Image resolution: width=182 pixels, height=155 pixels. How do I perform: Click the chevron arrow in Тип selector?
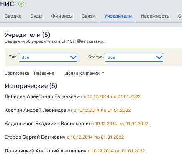tap(73, 57)
